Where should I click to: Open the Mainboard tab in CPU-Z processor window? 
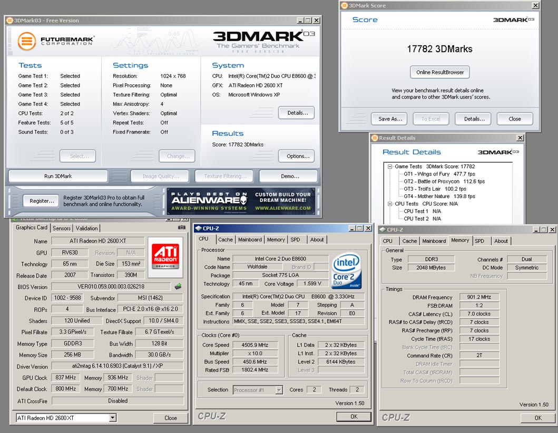250,240
